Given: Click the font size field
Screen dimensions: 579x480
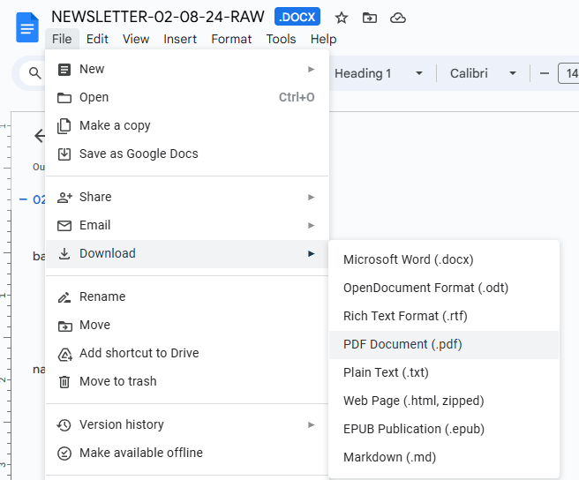Looking at the screenshot, I should pyautogui.click(x=569, y=73).
